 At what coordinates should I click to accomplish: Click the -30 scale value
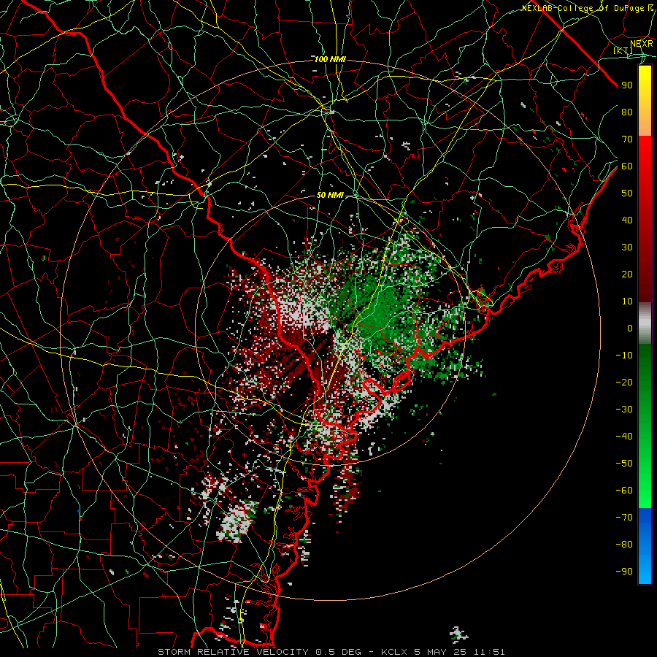click(x=624, y=410)
